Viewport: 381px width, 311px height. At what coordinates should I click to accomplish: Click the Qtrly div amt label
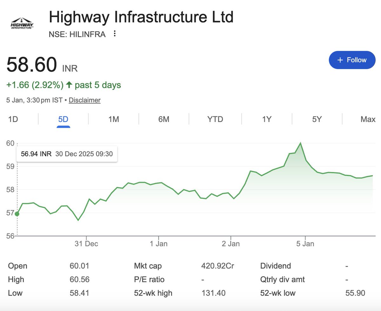[x=283, y=280]
